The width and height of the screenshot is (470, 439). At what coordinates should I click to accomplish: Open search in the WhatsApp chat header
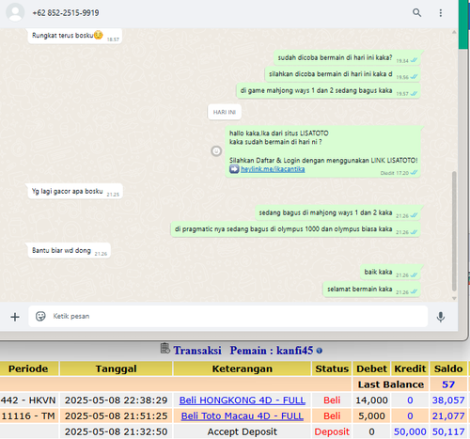pos(416,12)
